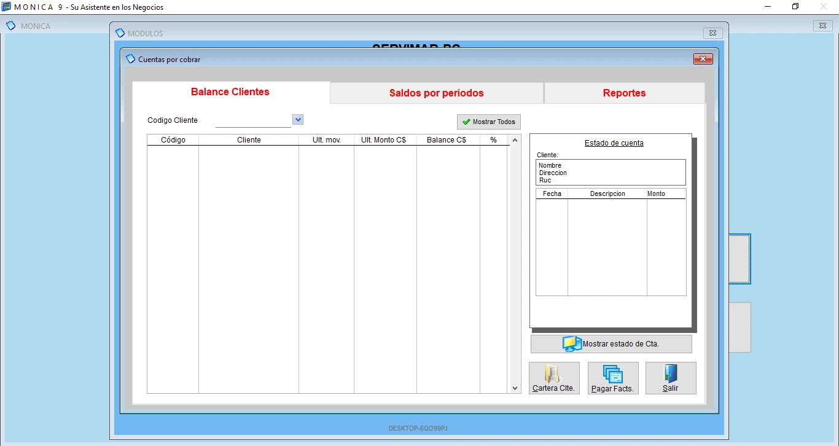Click the green checkmark on Mostrar Todos
Viewport: 839px width, 446px height.
(x=466, y=122)
